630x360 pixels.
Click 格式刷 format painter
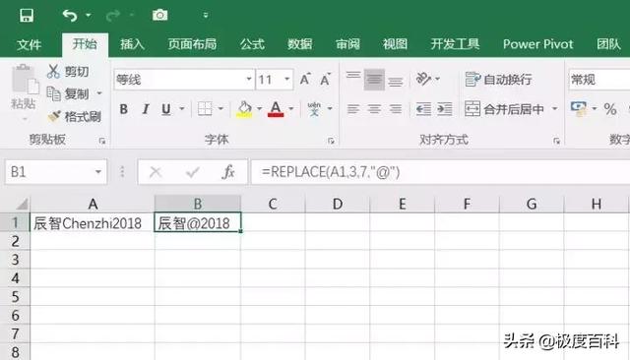coord(75,117)
